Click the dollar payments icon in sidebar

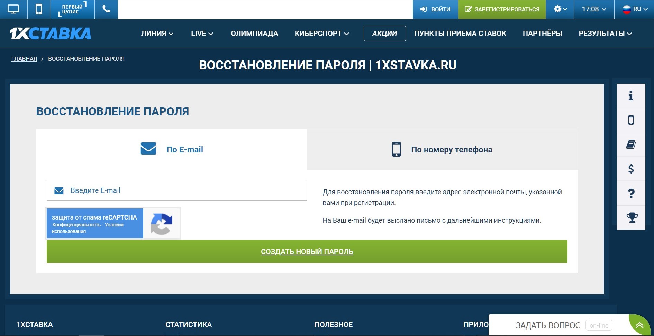[631, 169]
